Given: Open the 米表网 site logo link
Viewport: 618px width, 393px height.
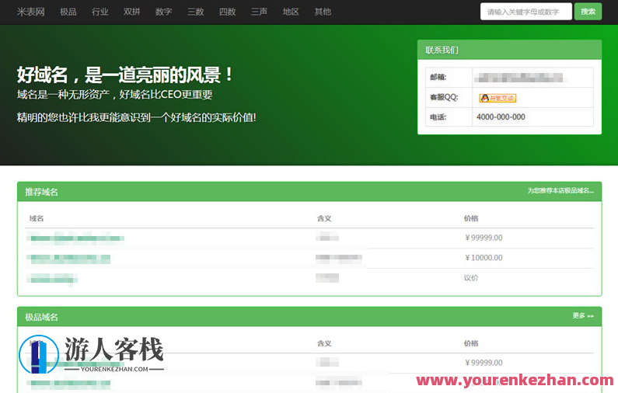Looking at the screenshot, I should click(31, 12).
